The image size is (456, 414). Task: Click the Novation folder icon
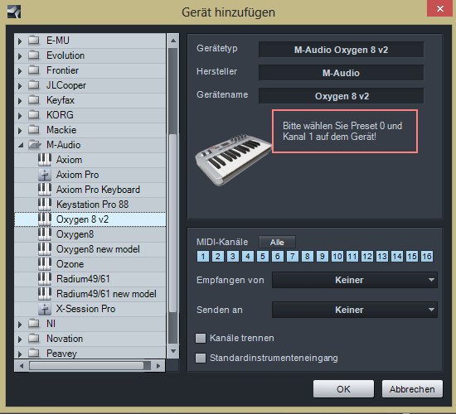34,339
